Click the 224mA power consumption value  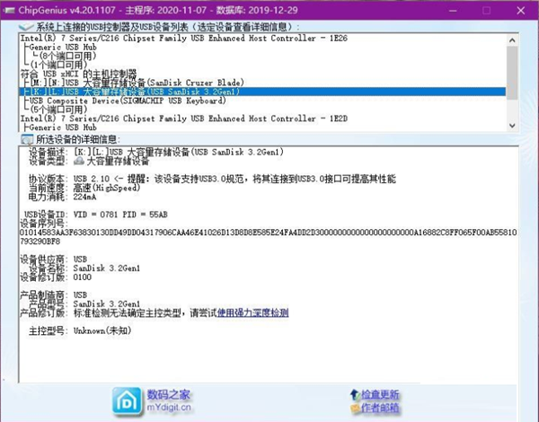tap(84, 197)
